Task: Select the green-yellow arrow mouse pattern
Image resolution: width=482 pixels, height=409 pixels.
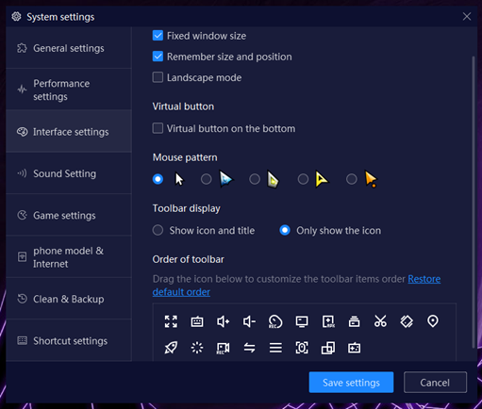Action: tap(255, 179)
